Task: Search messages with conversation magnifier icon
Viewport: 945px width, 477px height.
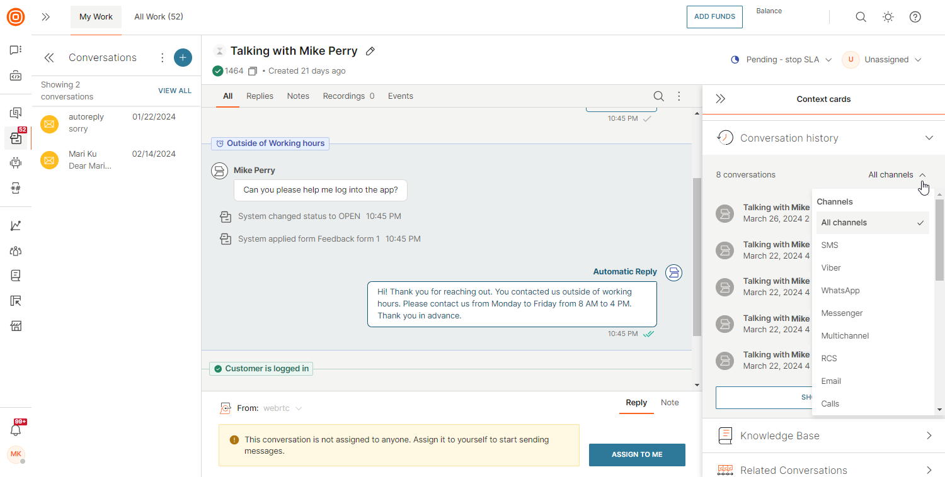Action: click(x=658, y=96)
